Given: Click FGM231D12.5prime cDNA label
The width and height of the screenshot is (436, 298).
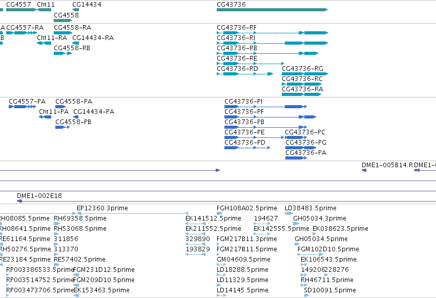Looking at the screenshot, I should pyautogui.click(x=105, y=270).
